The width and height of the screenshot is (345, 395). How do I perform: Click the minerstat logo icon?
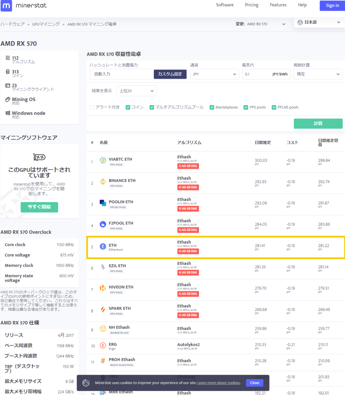7,6
